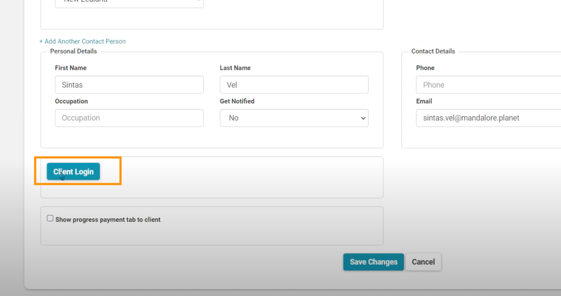This screenshot has width=561, height=296.
Task: Click the Email field with sintas.vel address
Action: pos(488,118)
